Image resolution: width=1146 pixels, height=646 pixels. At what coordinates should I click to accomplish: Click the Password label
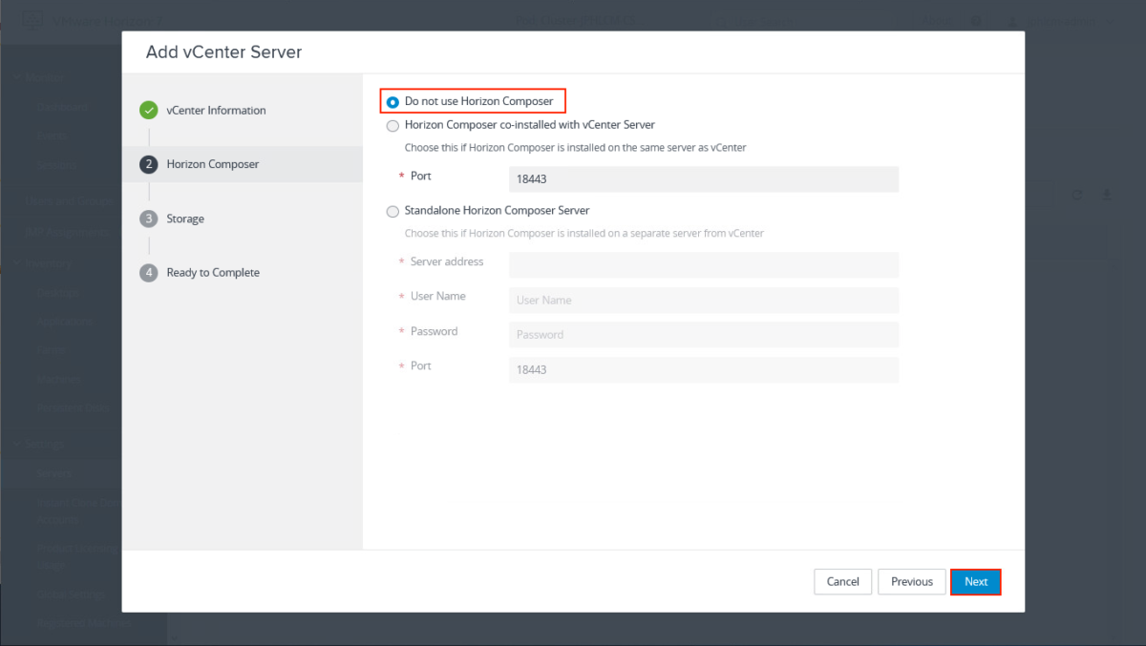pyautogui.click(x=435, y=331)
